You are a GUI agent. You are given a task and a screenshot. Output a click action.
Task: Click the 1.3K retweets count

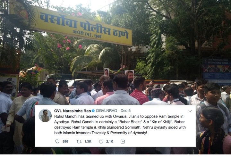pos(88,142)
